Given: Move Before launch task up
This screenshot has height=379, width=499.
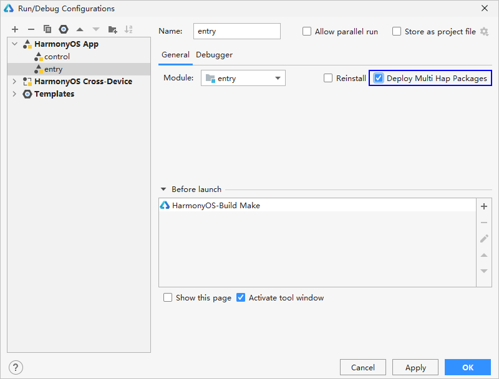Looking at the screenshot, I should 484,255.
